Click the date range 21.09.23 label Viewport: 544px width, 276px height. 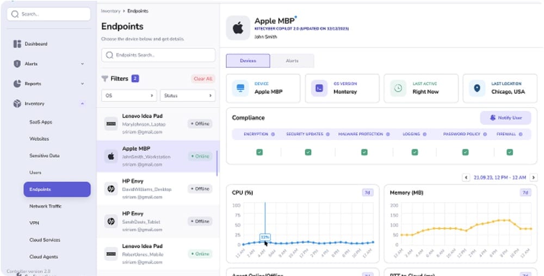pyautogui.click(x=499, y=177)
